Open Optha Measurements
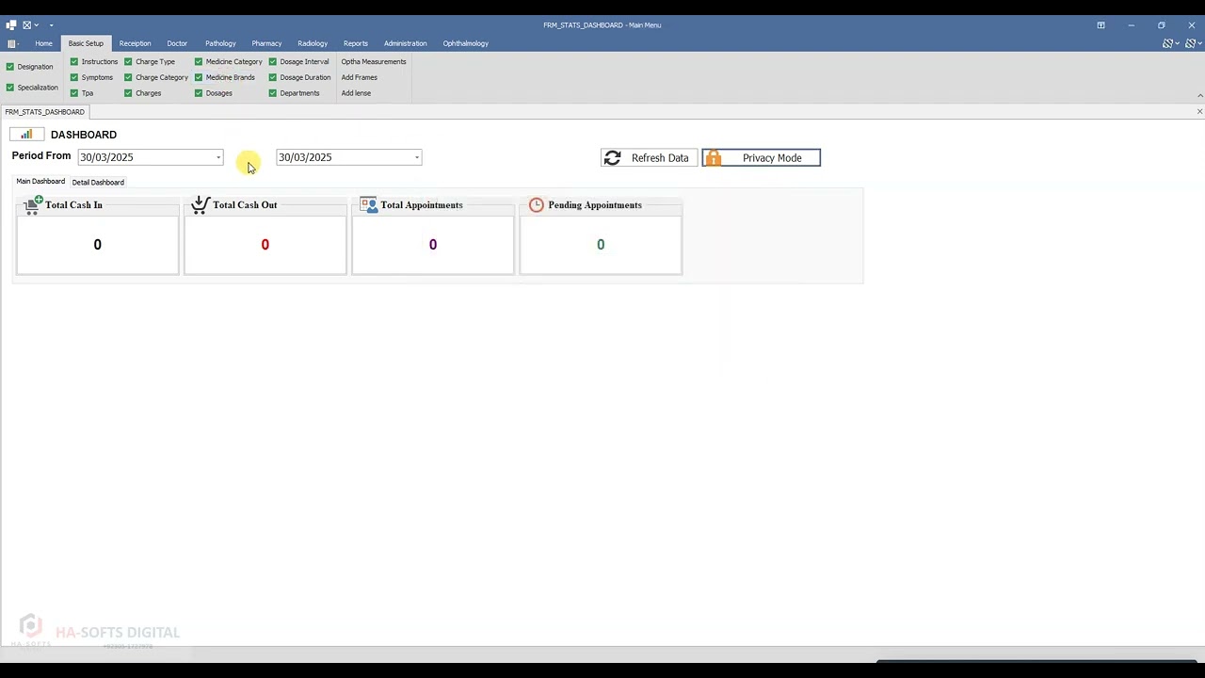 click(x=374, y=62)
